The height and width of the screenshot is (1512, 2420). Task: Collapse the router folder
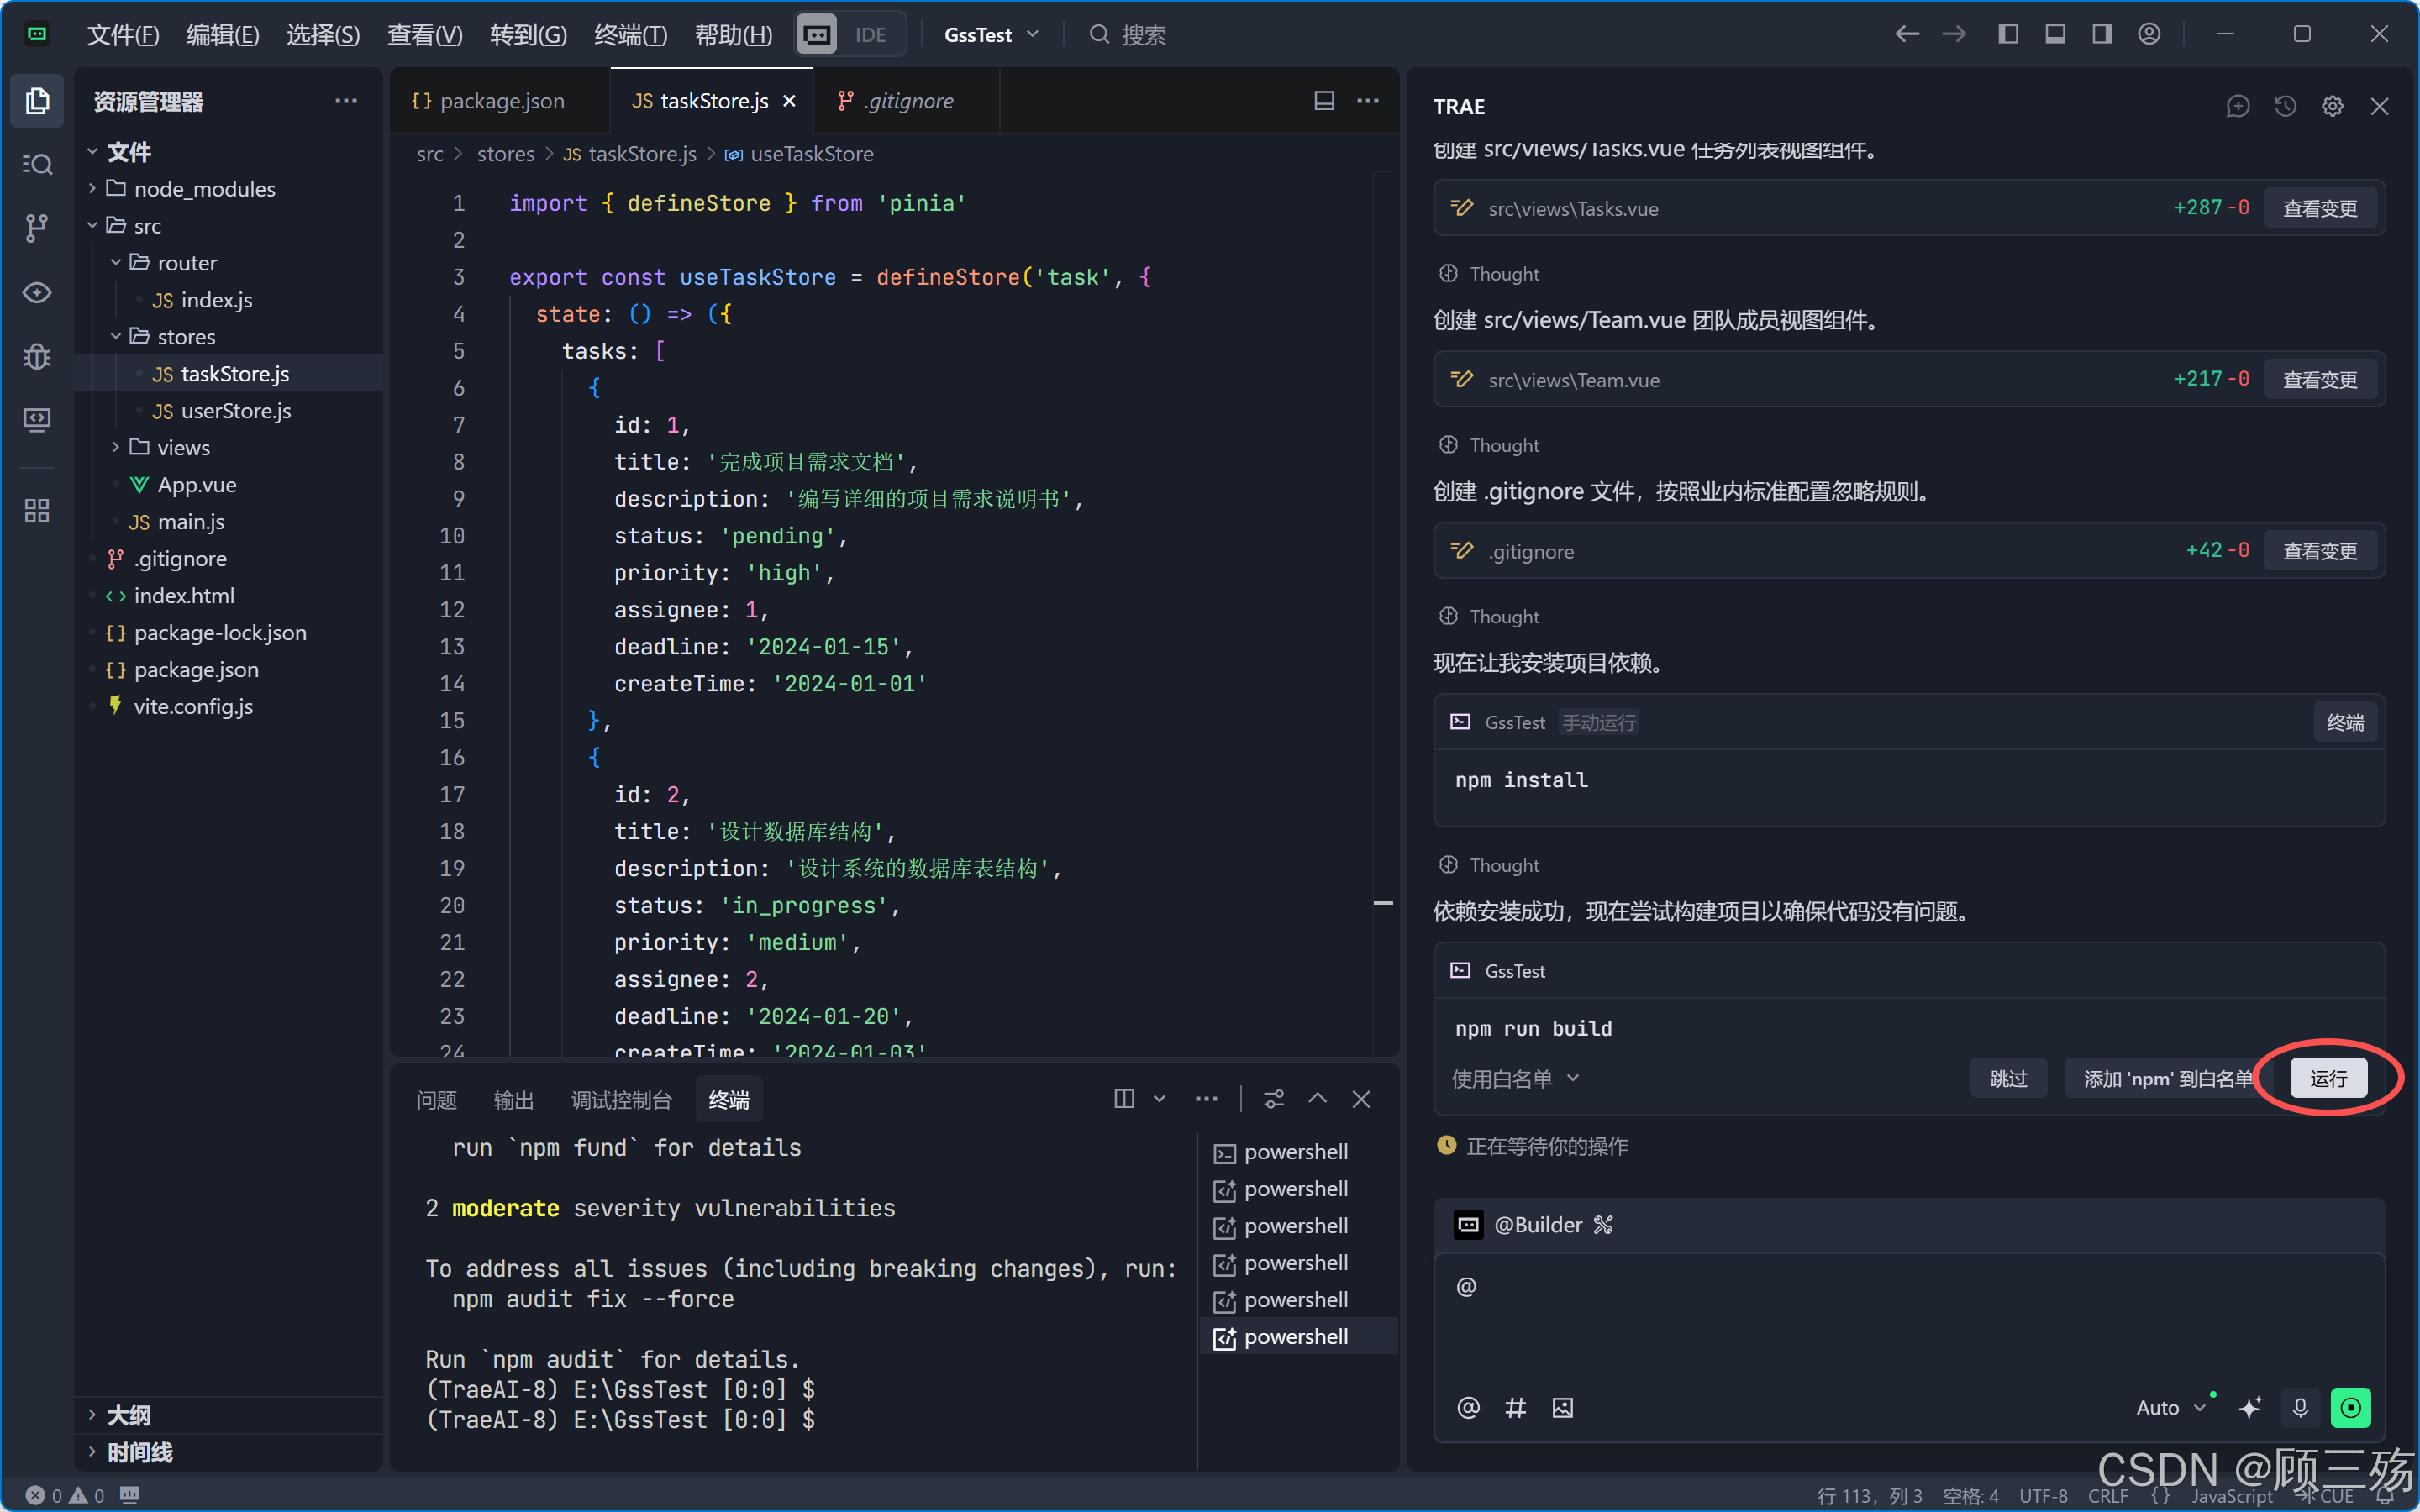click(186, 262)
